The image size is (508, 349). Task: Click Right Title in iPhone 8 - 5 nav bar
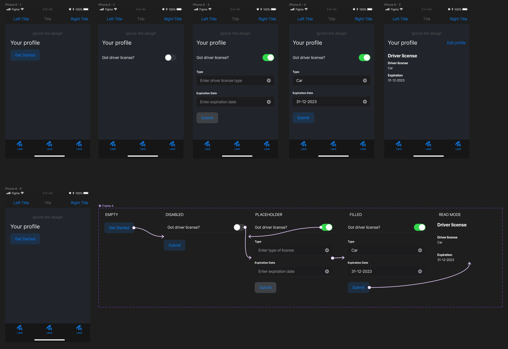[458, 19]
